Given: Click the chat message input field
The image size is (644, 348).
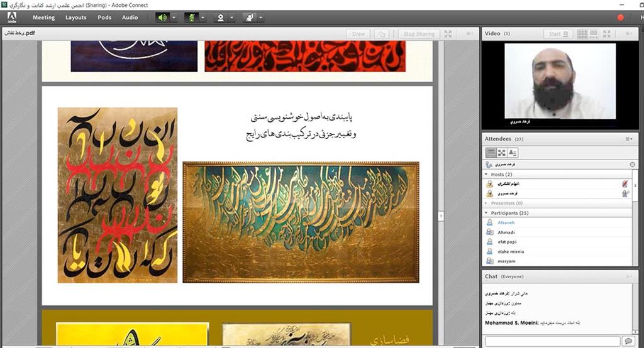Looking at the screenshot, I should pyautogui.click(x=552, y=341).
